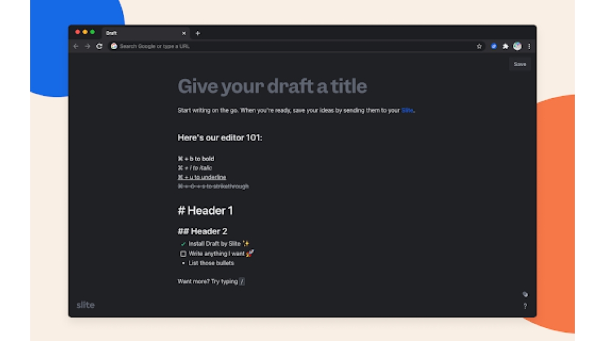Image resolution: width=605 pixels, height=341 pixels.
Task: Open the Extensions puzzle-piece menu
Action: 505,46
